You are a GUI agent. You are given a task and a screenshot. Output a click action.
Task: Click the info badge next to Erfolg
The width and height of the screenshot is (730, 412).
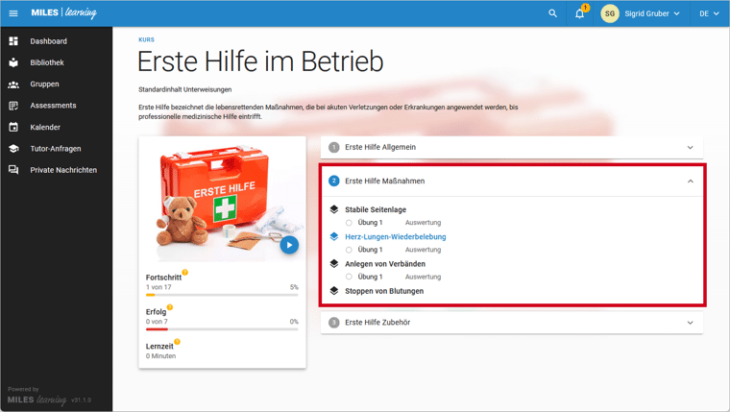(170, 307)
